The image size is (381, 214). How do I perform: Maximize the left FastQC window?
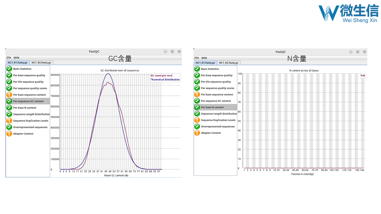[172, 51]
